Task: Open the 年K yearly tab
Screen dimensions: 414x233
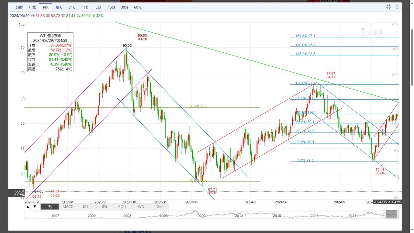Action: 85,7
